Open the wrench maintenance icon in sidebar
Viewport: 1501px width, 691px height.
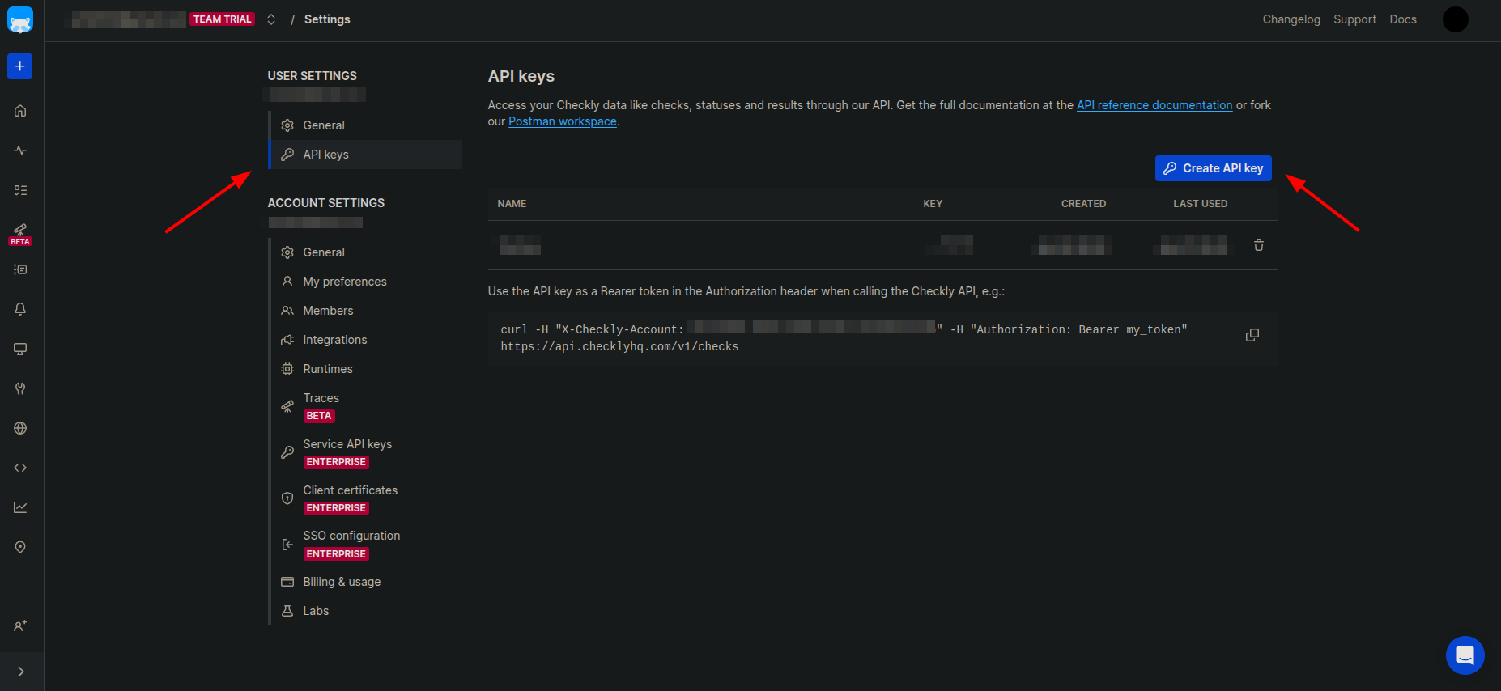click(x=20, y=388)
